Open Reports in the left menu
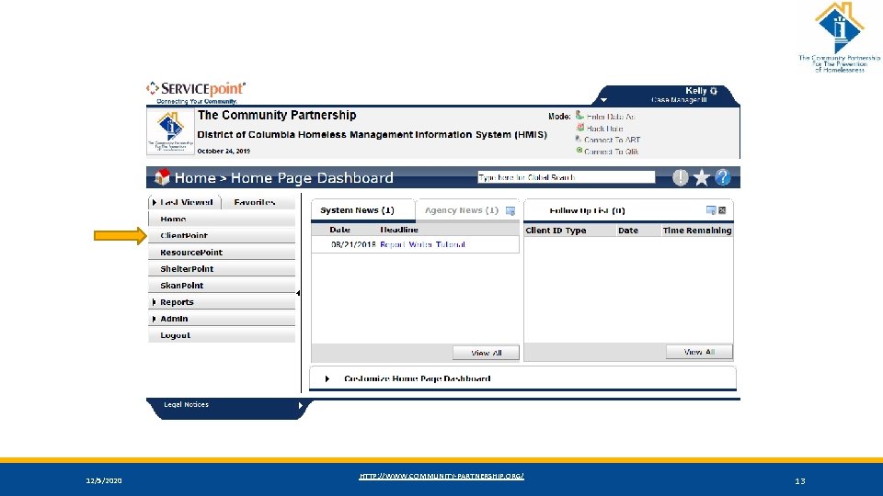Image resolution: width=883 pixels, height=496 pixels. coord(222,302)
